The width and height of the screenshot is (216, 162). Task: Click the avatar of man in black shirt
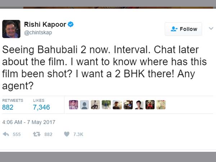pyautogui.click(x=139, y=105)
